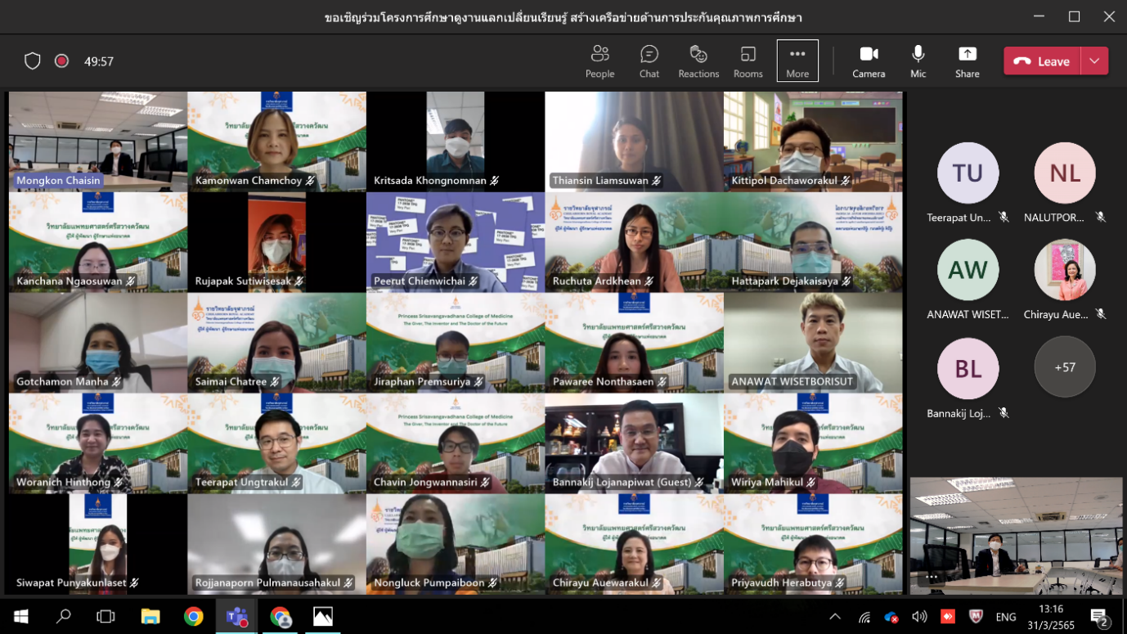This screenshot has height=634, width=1127.
Task: Open the Photos app taskbar icon
Action: tap(323, 616)
